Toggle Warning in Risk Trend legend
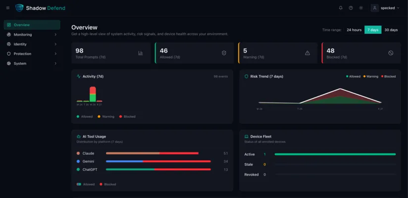The image size is (408, 198). point(370,77)
